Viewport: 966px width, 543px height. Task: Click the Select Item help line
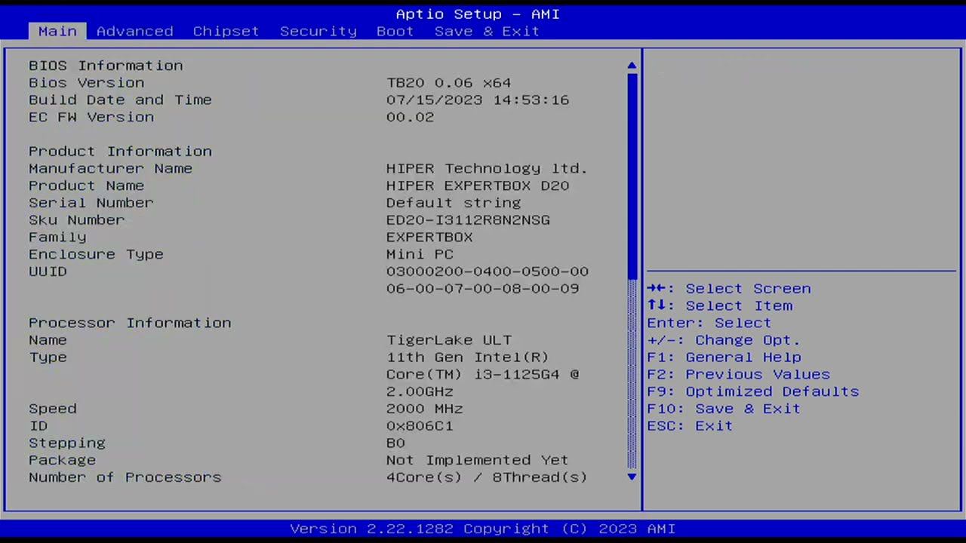[x=720, y=305]
